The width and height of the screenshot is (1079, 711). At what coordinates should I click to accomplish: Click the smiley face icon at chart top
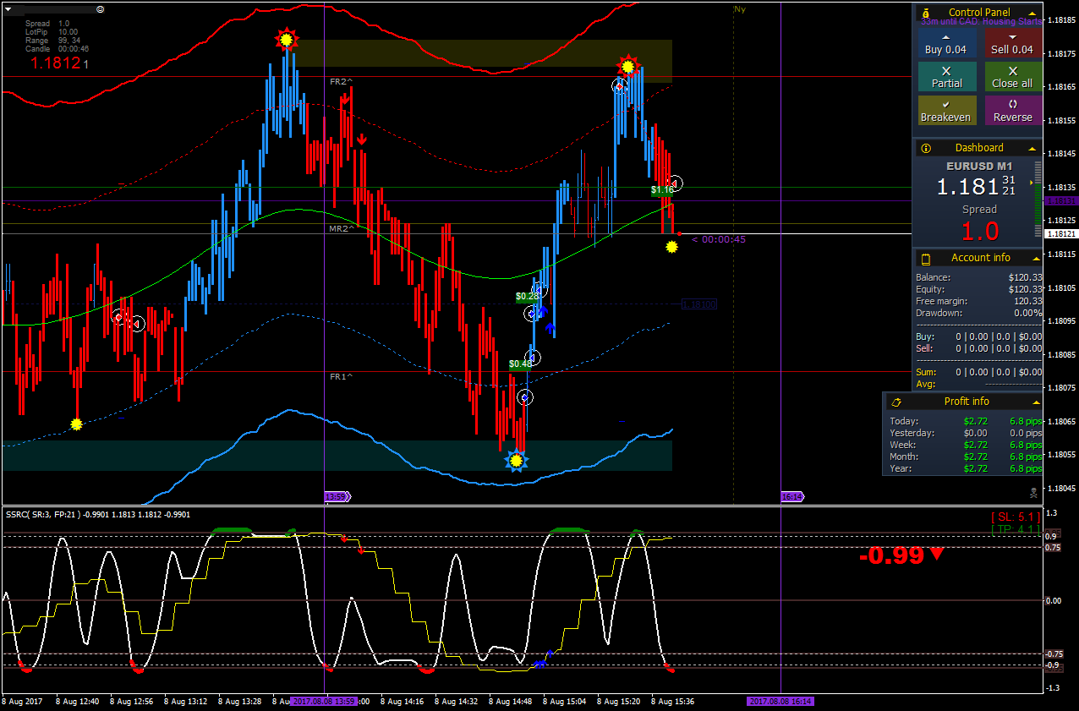coord(101,8)
